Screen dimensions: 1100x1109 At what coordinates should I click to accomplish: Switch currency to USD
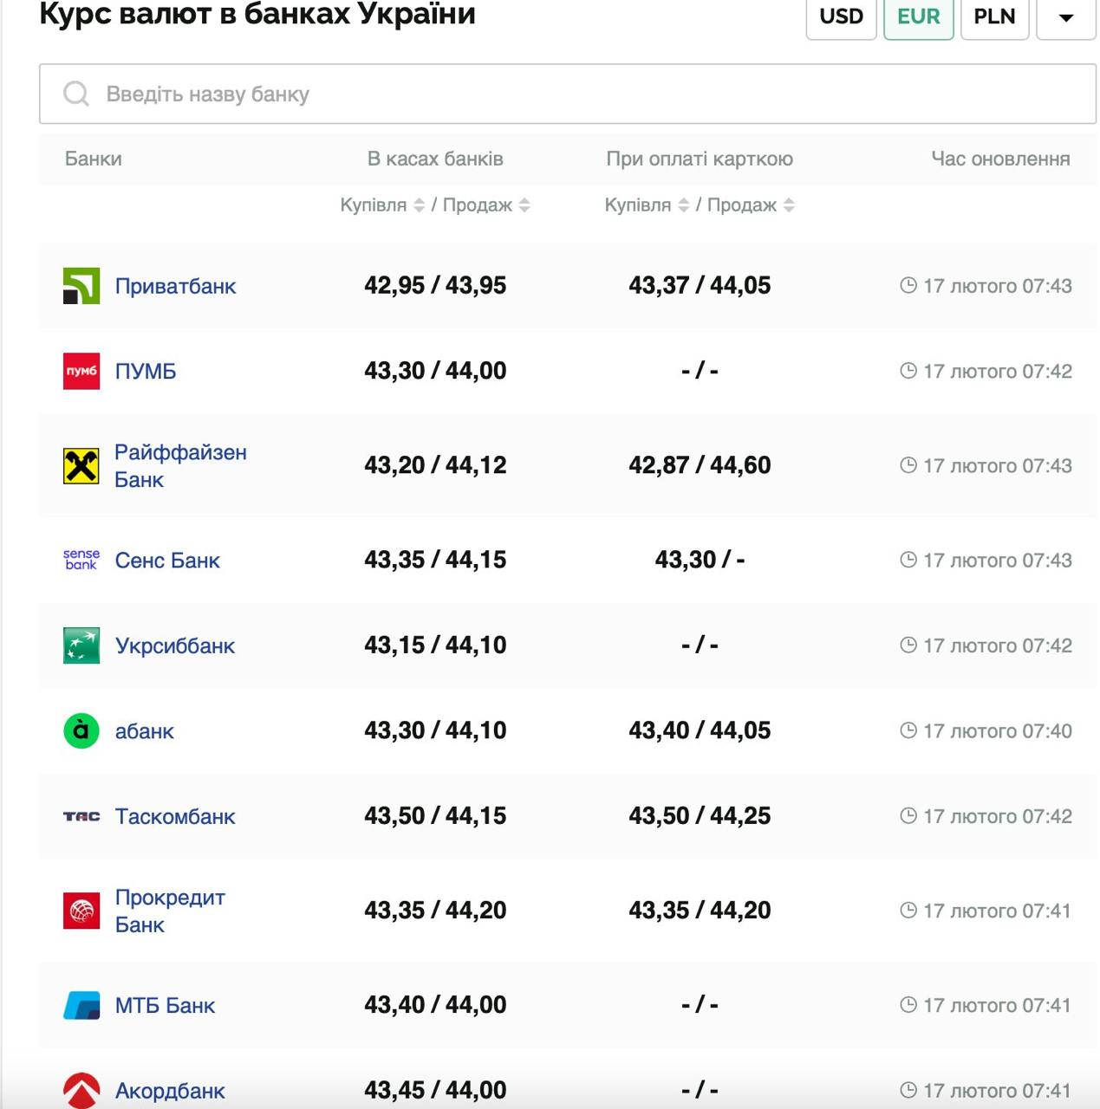tap(841, 17)
